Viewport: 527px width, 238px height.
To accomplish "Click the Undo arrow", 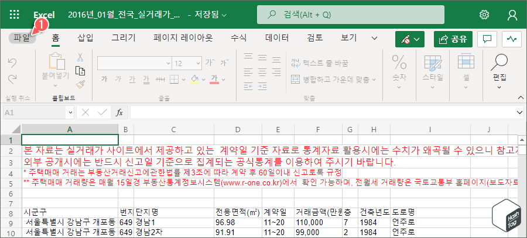I will point(12,62).
